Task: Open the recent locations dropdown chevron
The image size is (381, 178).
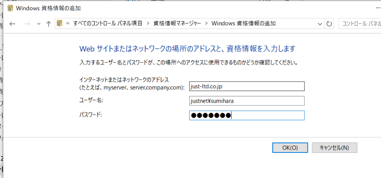Action: point(38,24)
